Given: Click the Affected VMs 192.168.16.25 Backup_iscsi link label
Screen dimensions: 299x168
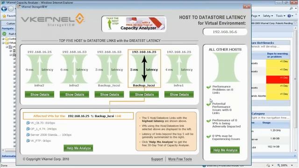Looking at the screenshot, I should pyautogui.click(x=78, y=116).
